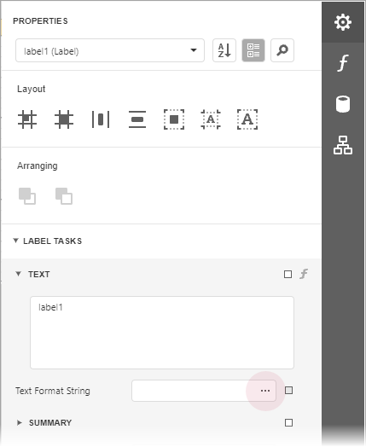Screen dimensions: 366x447
Task: Click the Bring to Front arranging icon
Action: tap(27, 196)
